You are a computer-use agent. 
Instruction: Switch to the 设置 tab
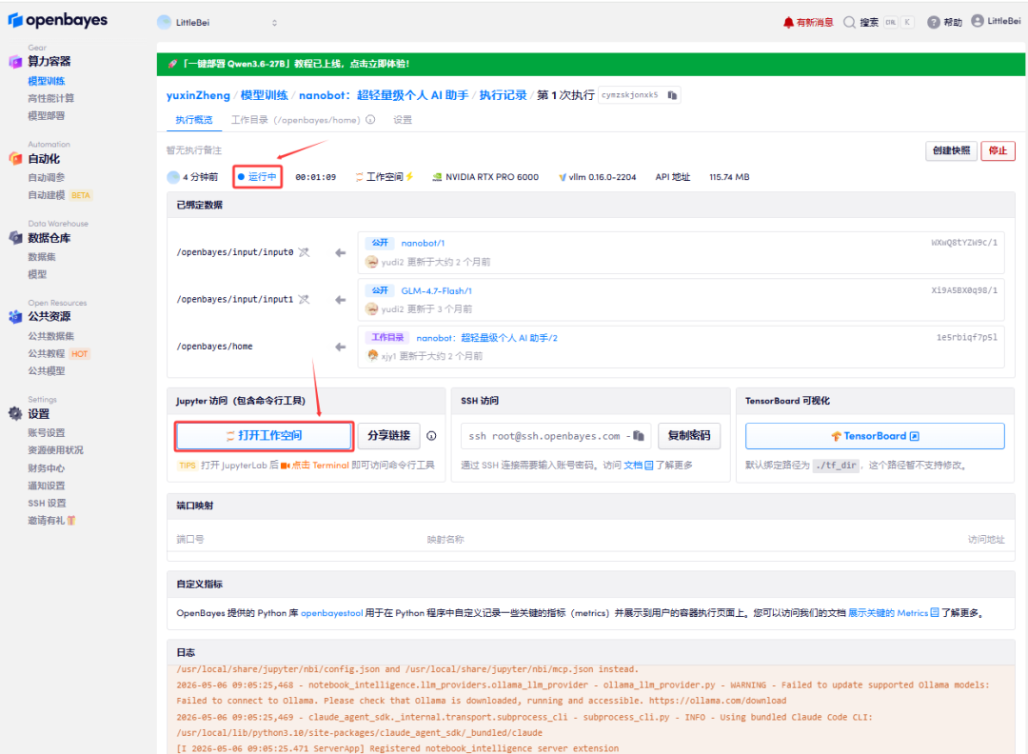click(x=403, y=120)
